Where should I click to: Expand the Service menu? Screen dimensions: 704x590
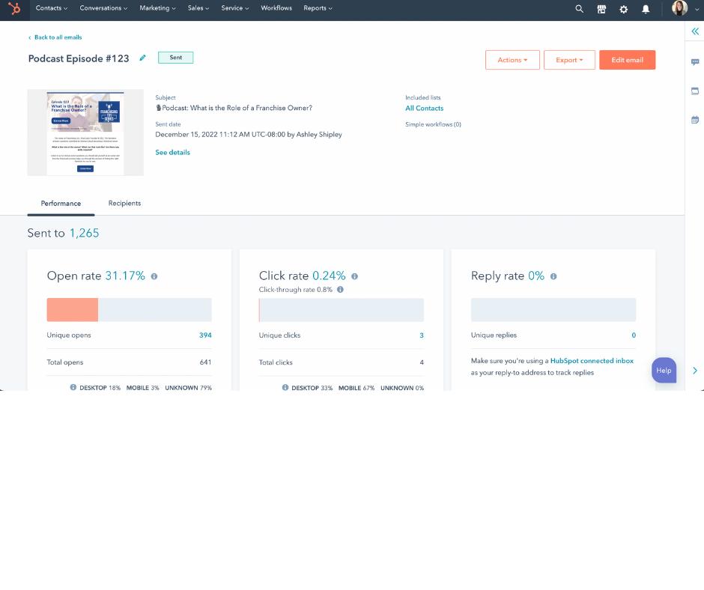click(235, 8)
